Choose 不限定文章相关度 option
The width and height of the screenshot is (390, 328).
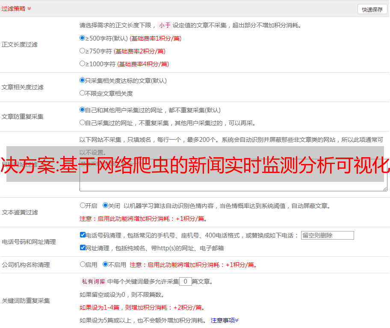point(83,93)
